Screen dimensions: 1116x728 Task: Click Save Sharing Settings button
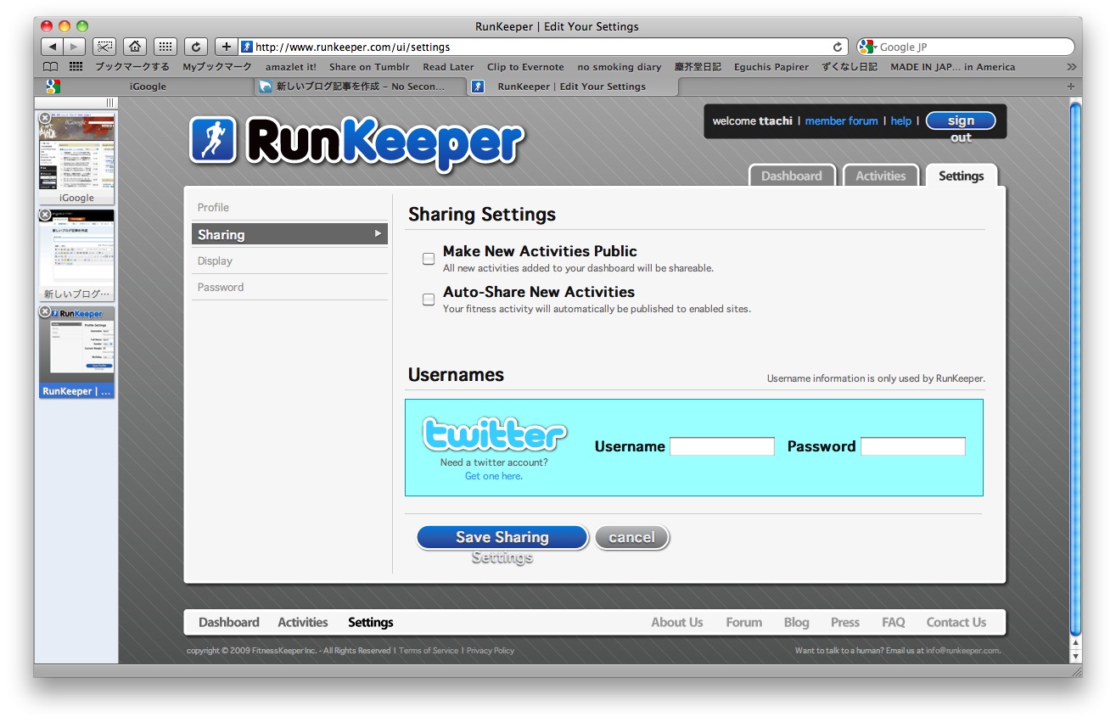point(502,537)
